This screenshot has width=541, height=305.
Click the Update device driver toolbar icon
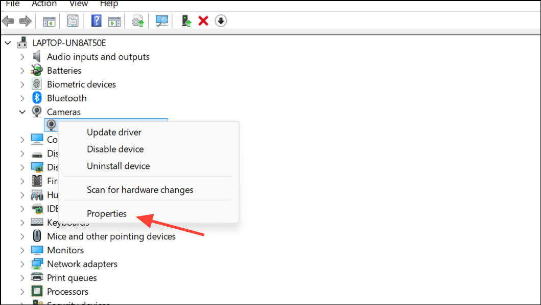coord(186,21)
